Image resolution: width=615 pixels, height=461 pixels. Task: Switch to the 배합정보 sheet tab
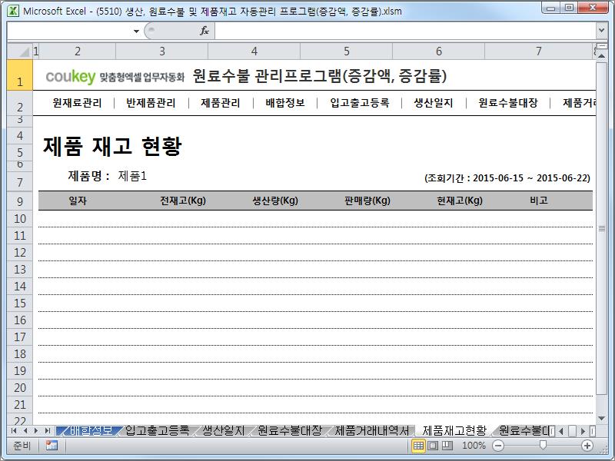tap(91, 431)
